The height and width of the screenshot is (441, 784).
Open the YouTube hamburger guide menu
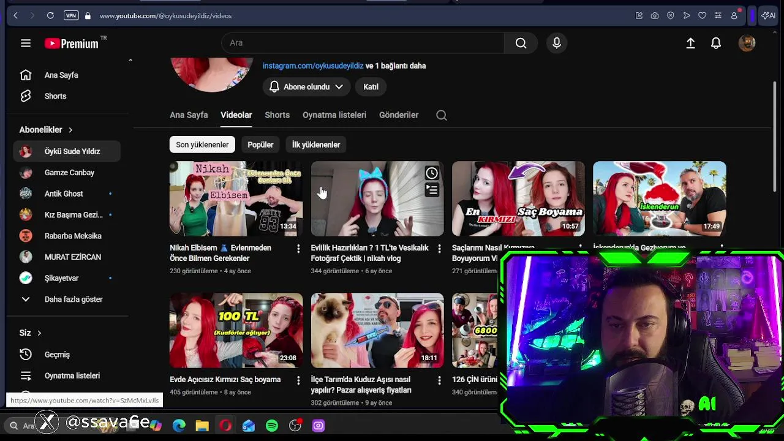[x=25, y=43]
